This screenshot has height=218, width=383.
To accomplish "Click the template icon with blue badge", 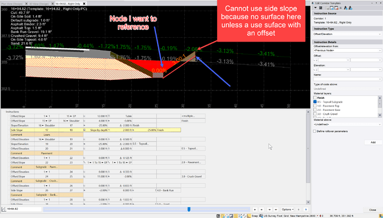I will tap(332, 8).
